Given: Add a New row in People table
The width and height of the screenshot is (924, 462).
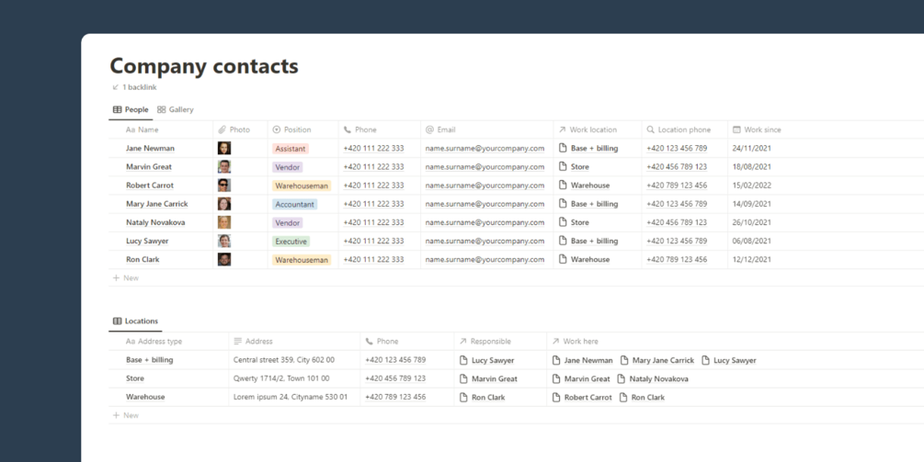Looking at the screenshot, I should click(126, 277).
